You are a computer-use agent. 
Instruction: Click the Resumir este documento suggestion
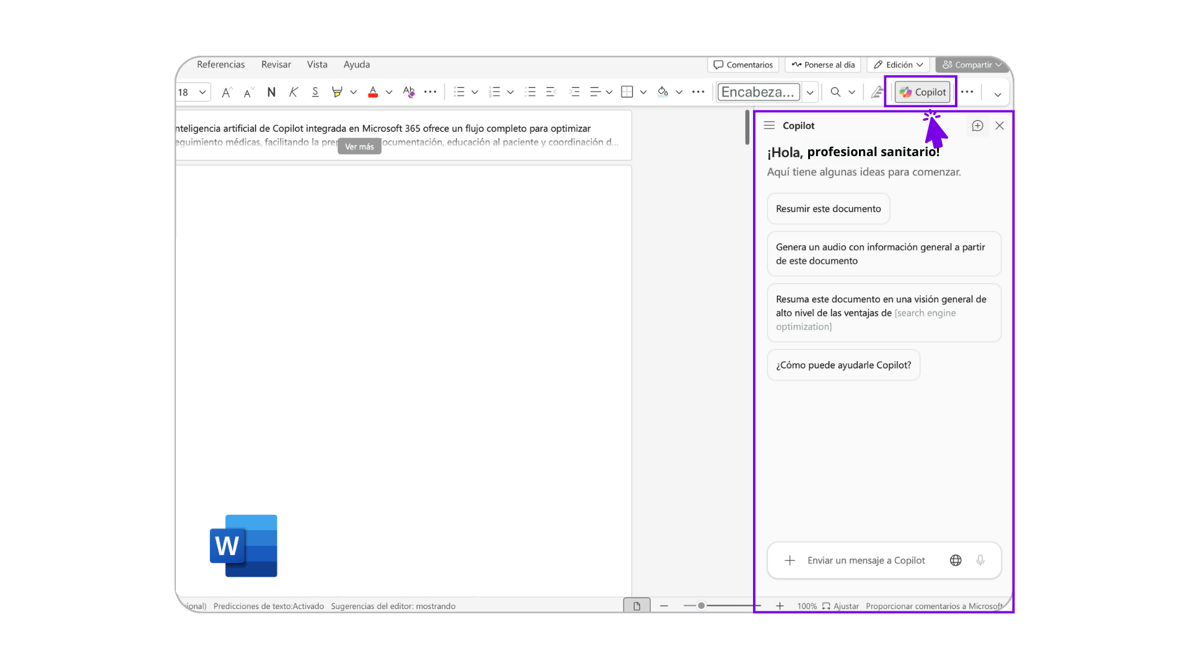(x=828, y=209)
